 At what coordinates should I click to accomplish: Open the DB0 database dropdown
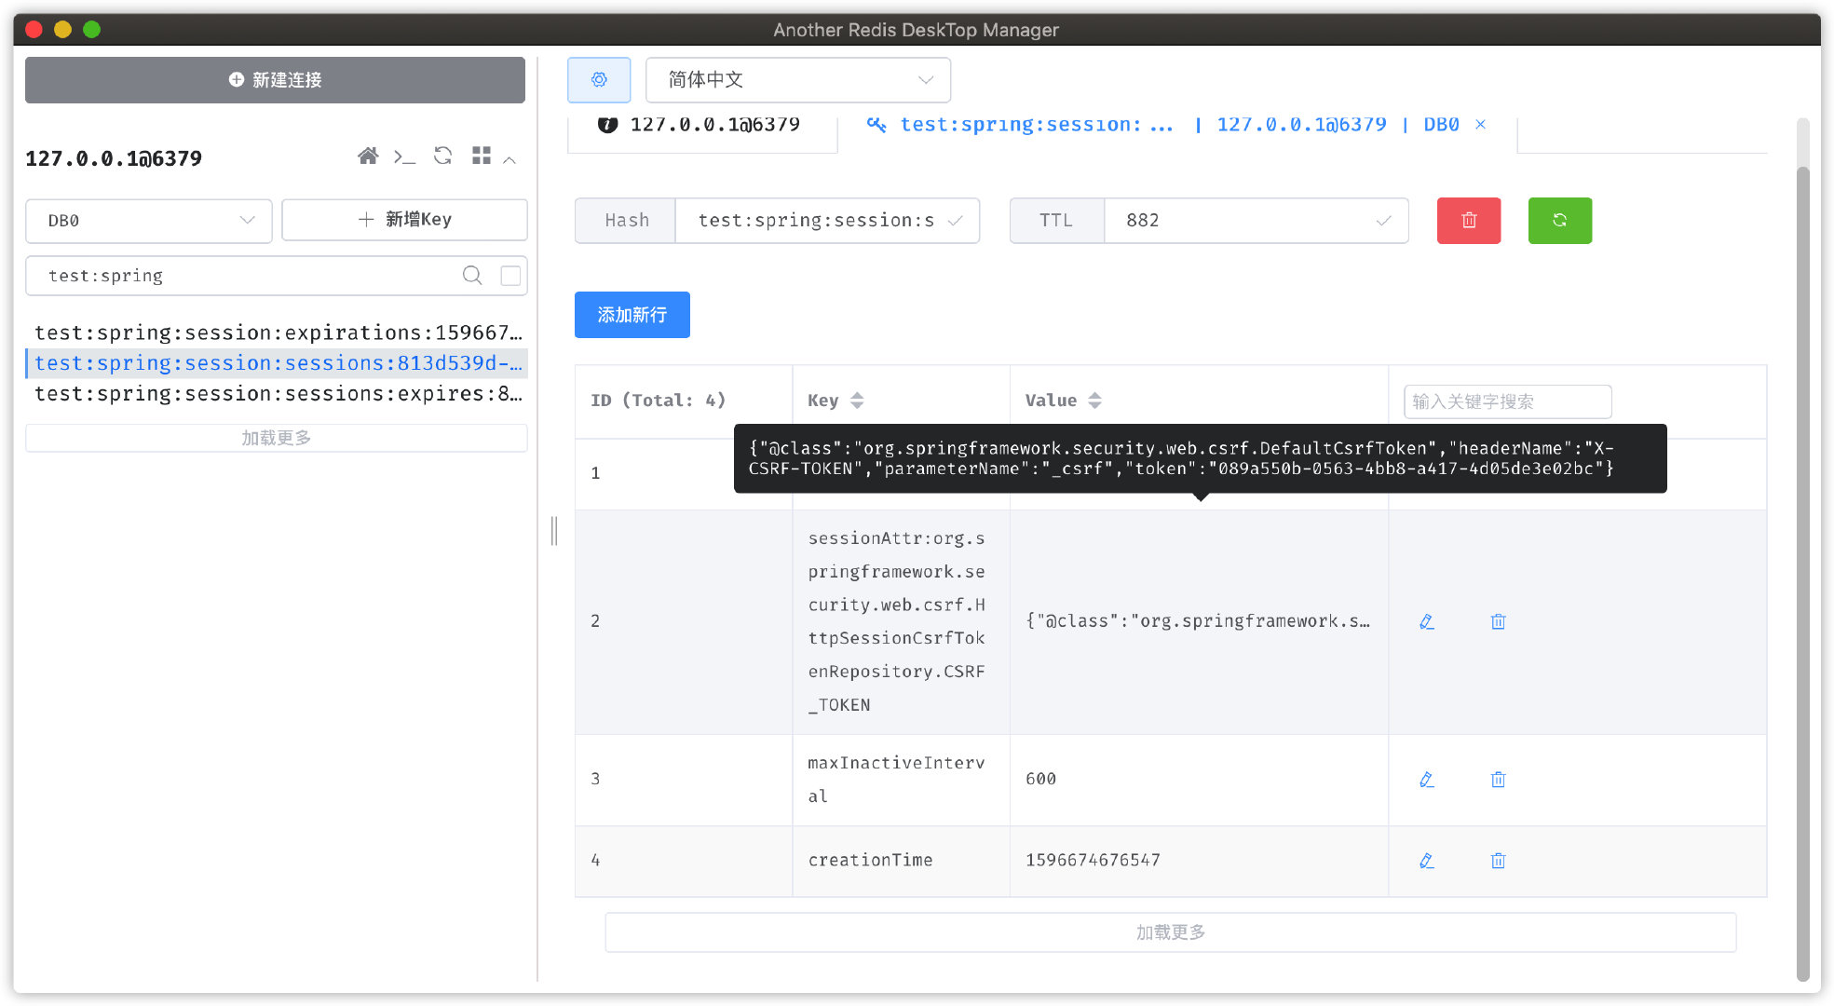[149, 221]
